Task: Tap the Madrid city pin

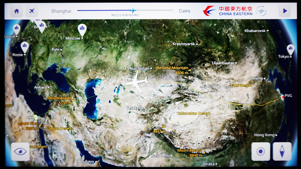Action: pos(16,29)
